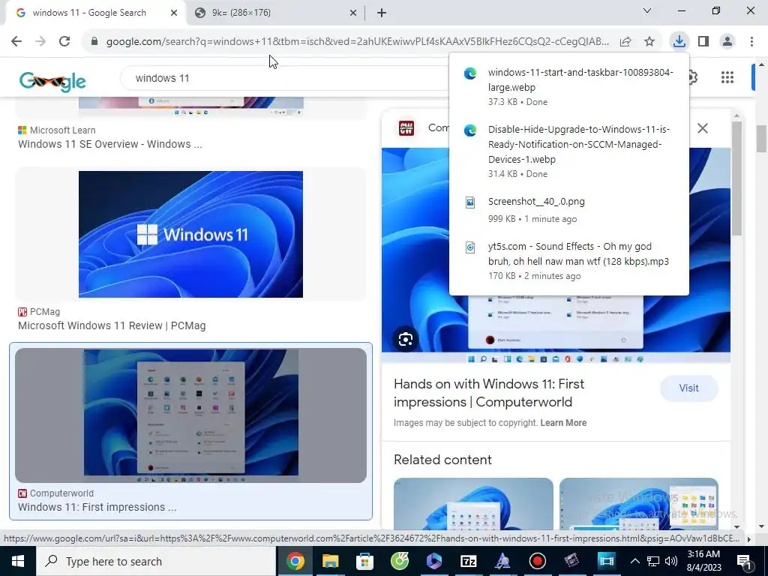This screenshot has width=768, height=576.
Task: Open the volume control in system tray
Action: (x=671, y=561)
